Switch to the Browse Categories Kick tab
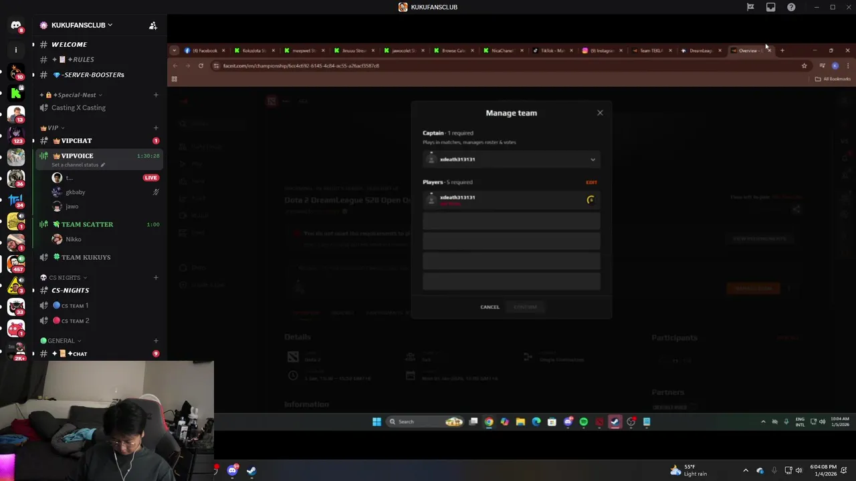 (x=453, y=51)
